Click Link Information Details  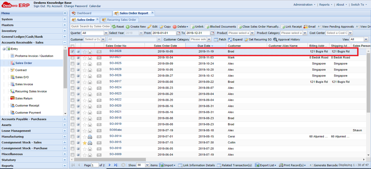[x=197, y=165]
